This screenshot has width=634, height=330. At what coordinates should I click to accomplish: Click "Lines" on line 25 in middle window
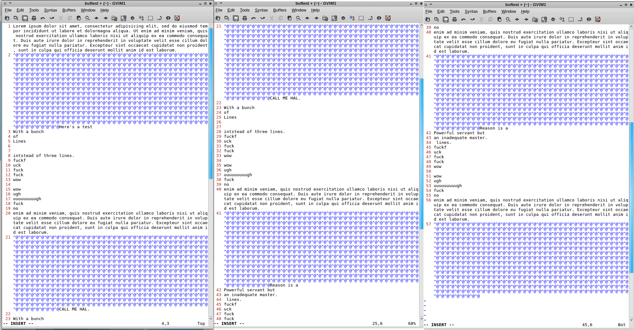coord(230,117)
